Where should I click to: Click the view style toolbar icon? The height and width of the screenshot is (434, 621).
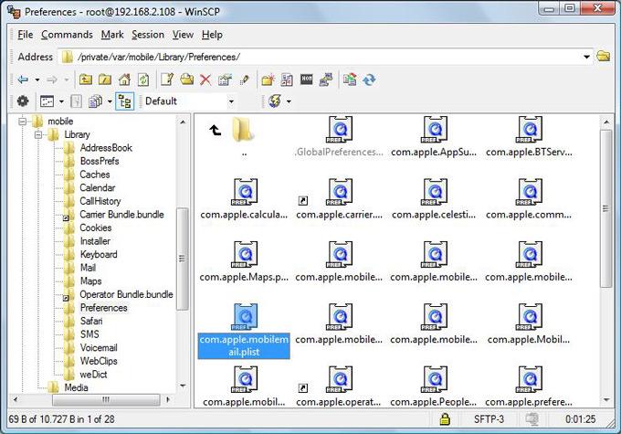47,101
